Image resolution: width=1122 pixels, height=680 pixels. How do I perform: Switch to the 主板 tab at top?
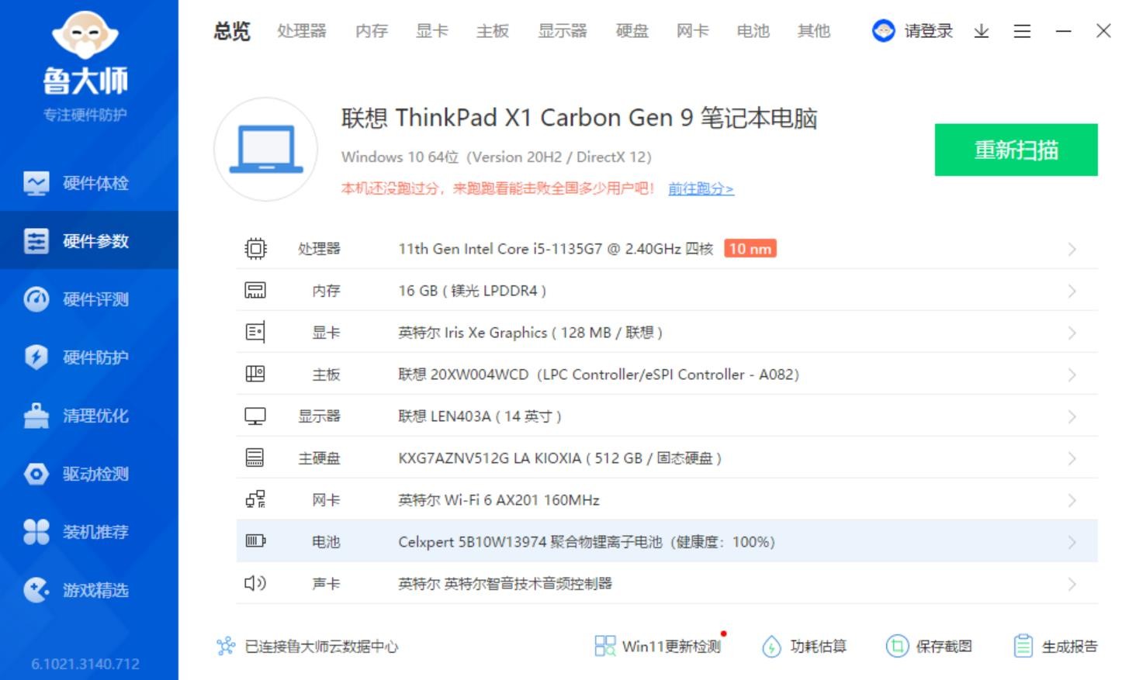coord(493,31)
